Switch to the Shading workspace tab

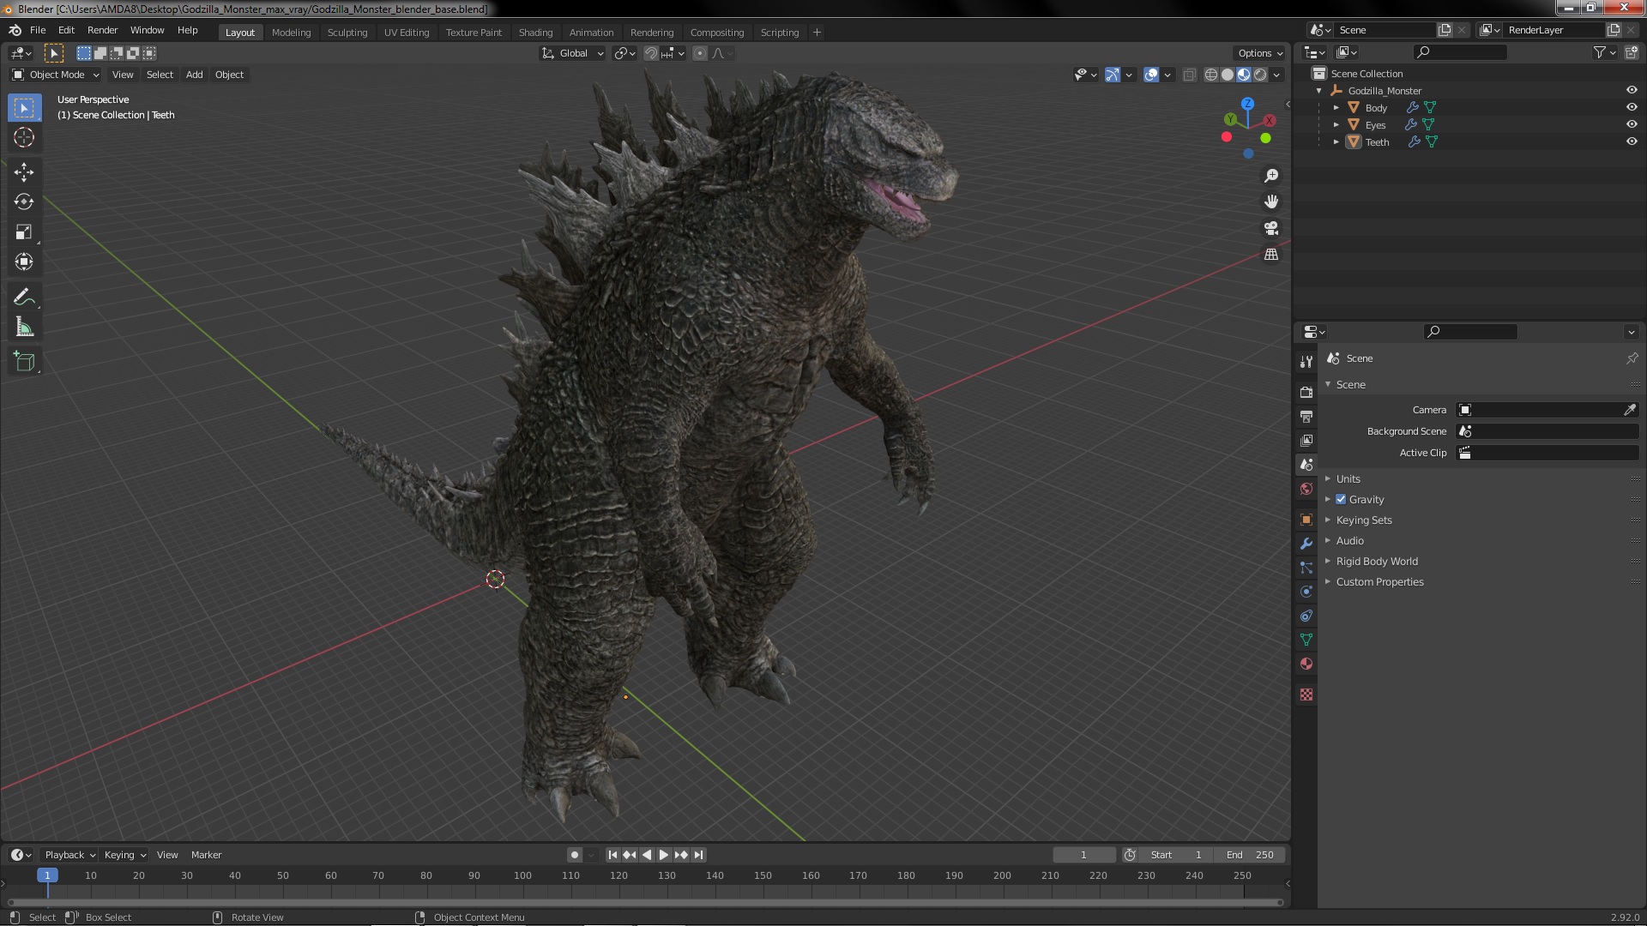tap(535, 33)
